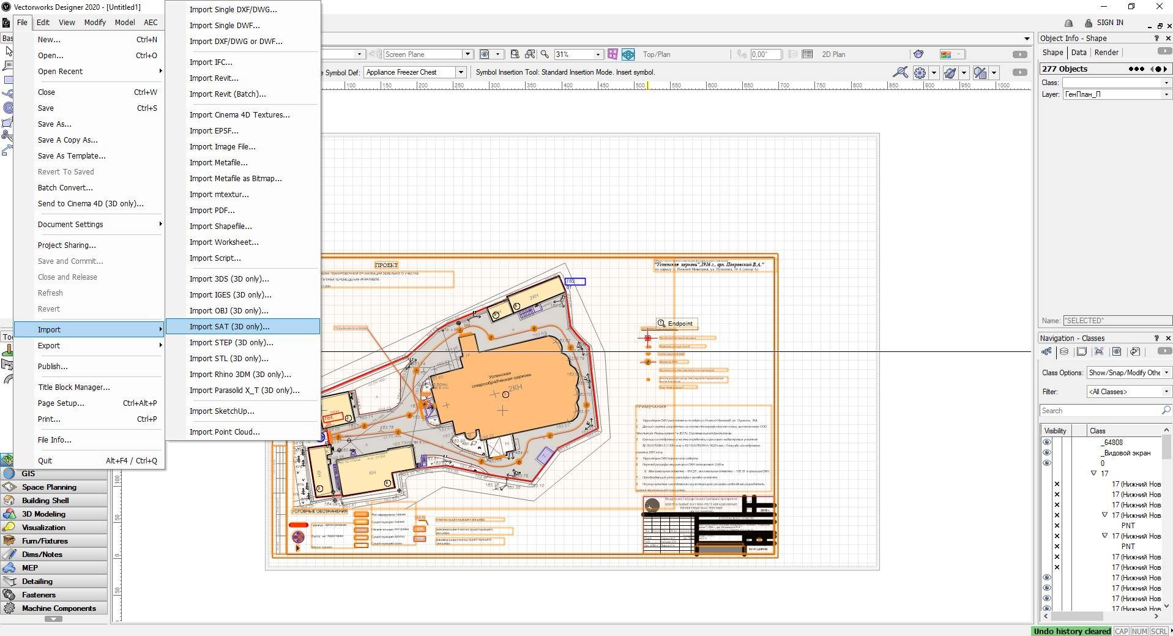The image size is (1173, 636).
Task: Click the 2D Plan projection icon
Action: tap(807, 54)
